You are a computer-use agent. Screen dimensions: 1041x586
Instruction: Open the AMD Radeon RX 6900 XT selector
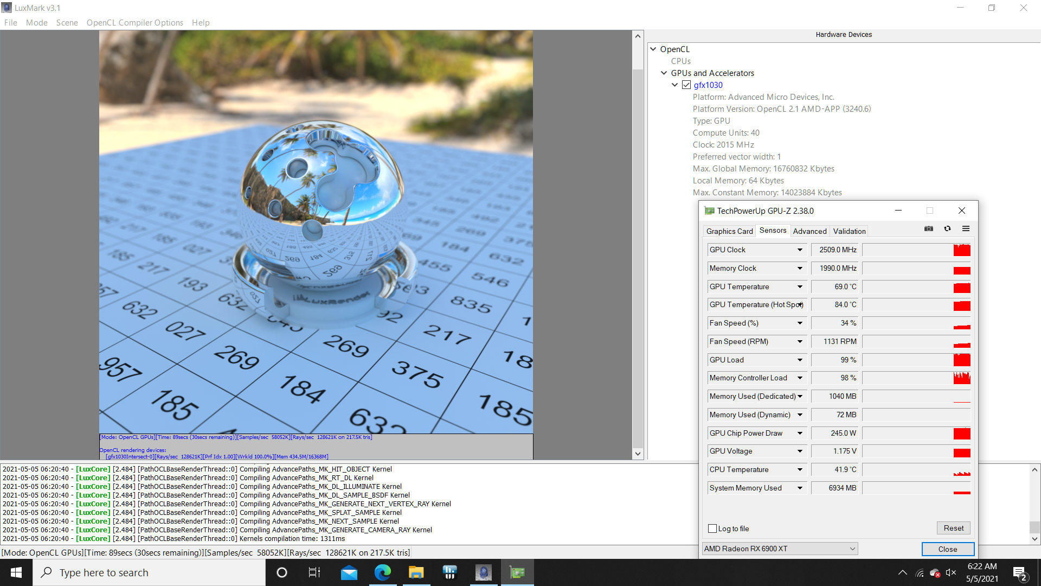point(780,549)
